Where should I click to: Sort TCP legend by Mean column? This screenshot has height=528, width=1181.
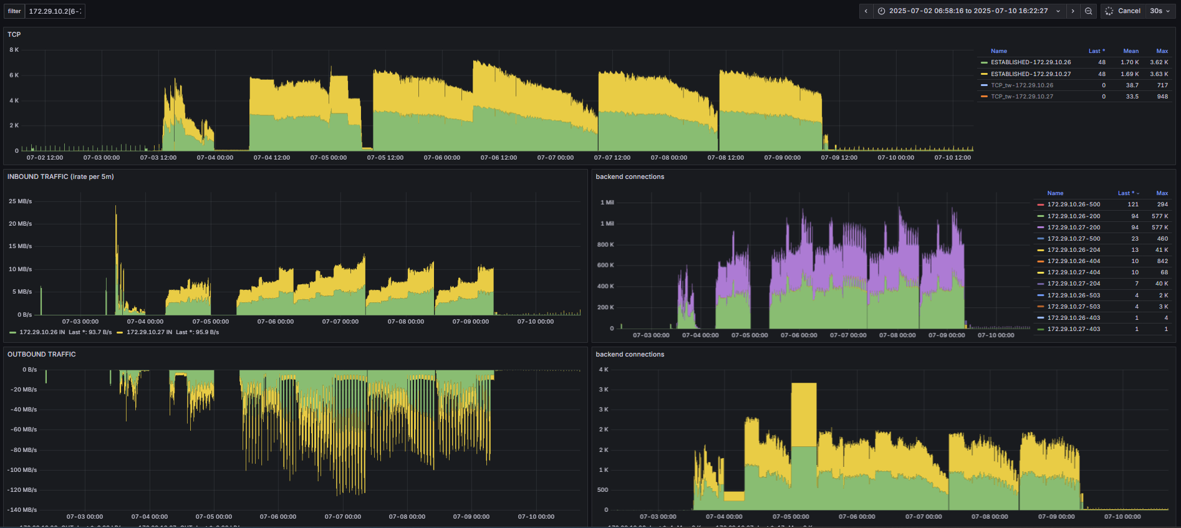(1130, 51)
